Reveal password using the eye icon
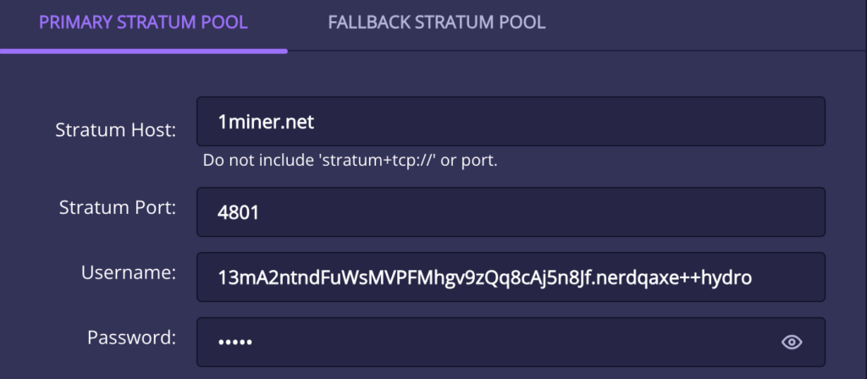 pos(792,342)
